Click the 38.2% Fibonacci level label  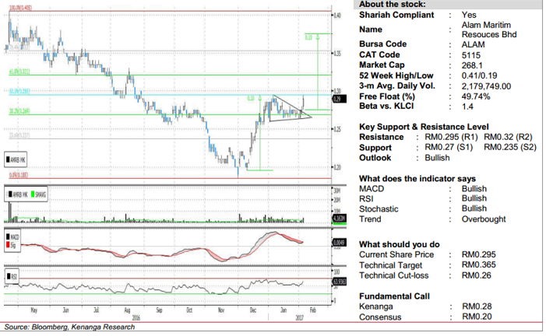pos(19,111)
